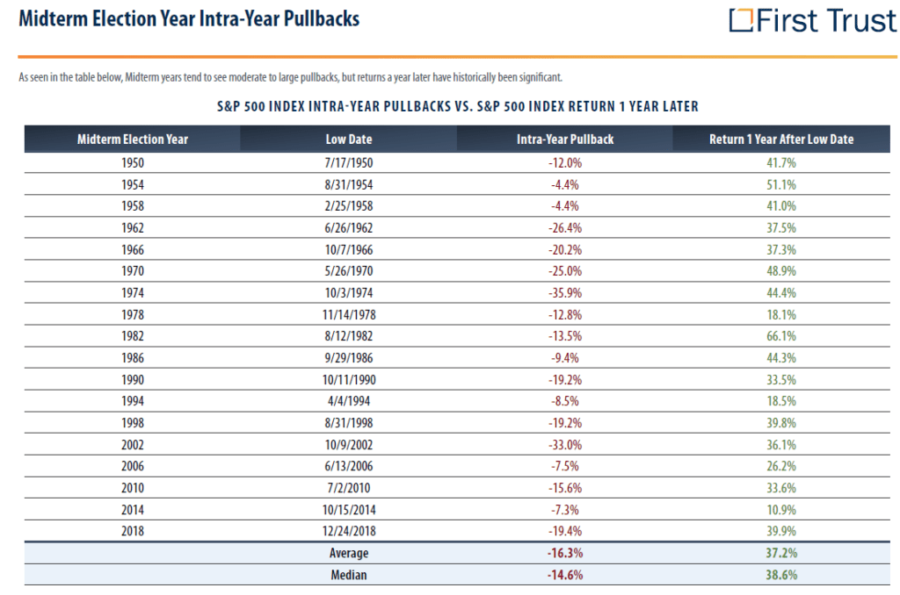The height and width of the screenshot is (595, 900).
Task: Click the 66.1% return value for 1982
Action: click(x=781, y=336)
